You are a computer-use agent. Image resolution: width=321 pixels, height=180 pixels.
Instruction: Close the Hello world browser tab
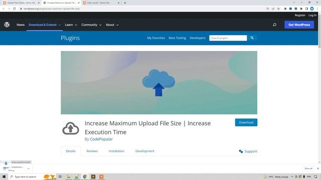pyautogui.click(x=118, y=3)
